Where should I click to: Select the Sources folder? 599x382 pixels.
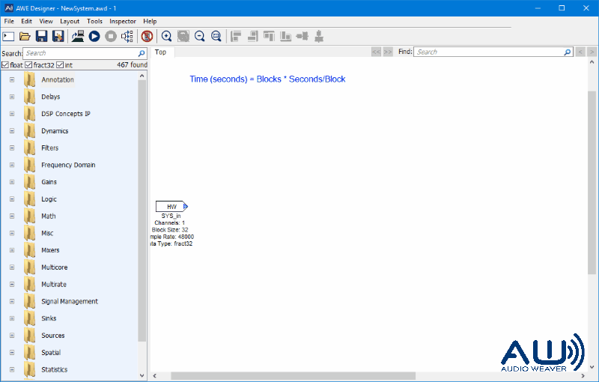coord(52,336)
